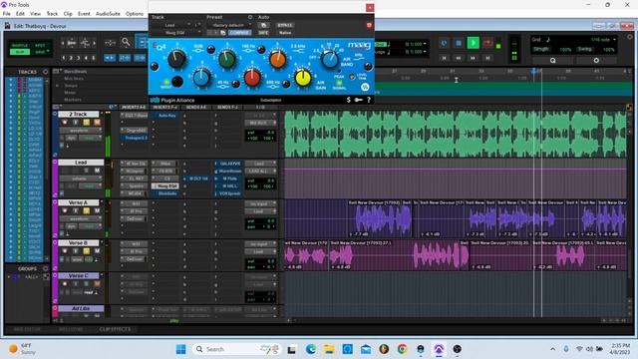Open Google Chrome from the taskbar
Screen dimensions: 638x359
point(402,349)
